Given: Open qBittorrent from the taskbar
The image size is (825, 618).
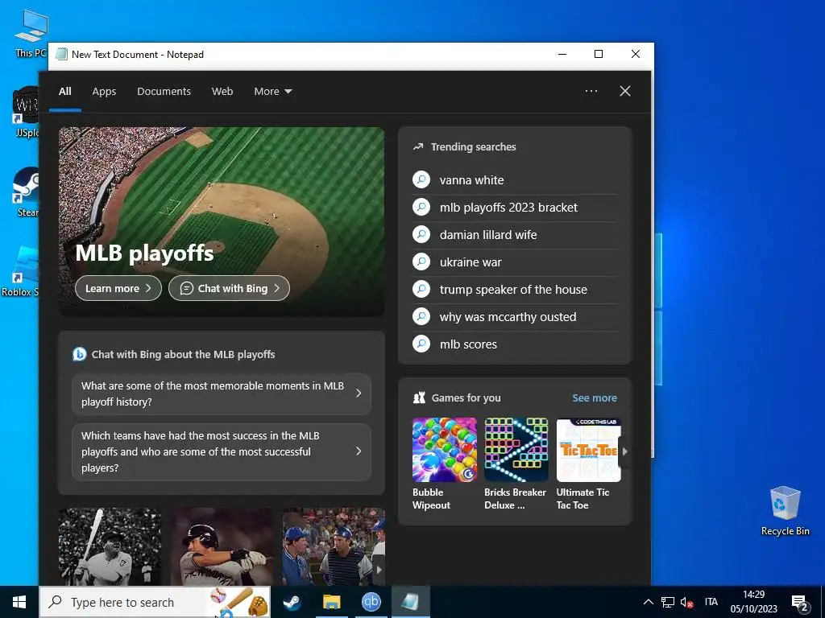Looking at the screenshot, I should click(x=371, y=602).
